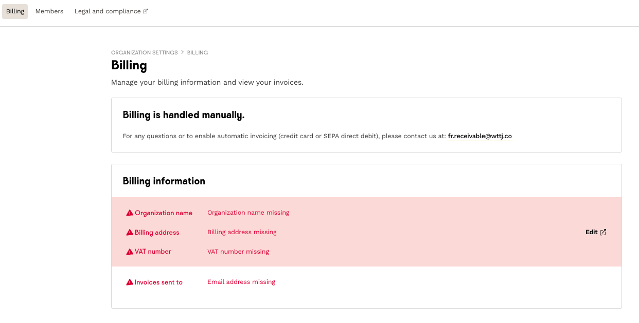Click the external link icon beside Edit

coord(603,232)
